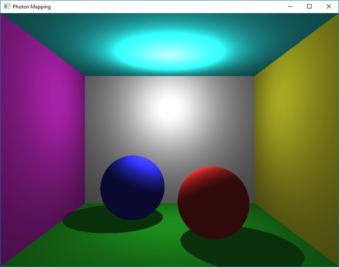Click the Photon Mapping window app icon
Image resolution: width=339 pixels, height=267 pixels.
tap(7, 6)
